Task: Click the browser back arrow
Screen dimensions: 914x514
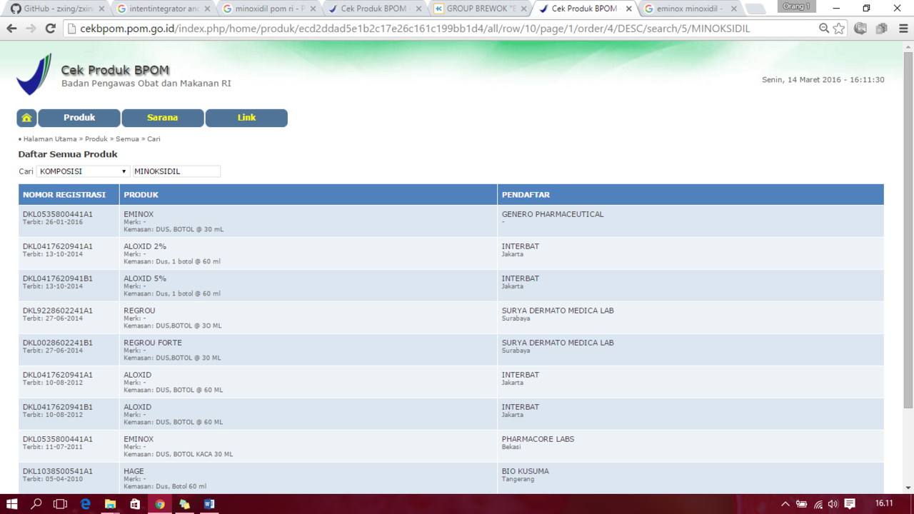Action: tap(11, 29)
